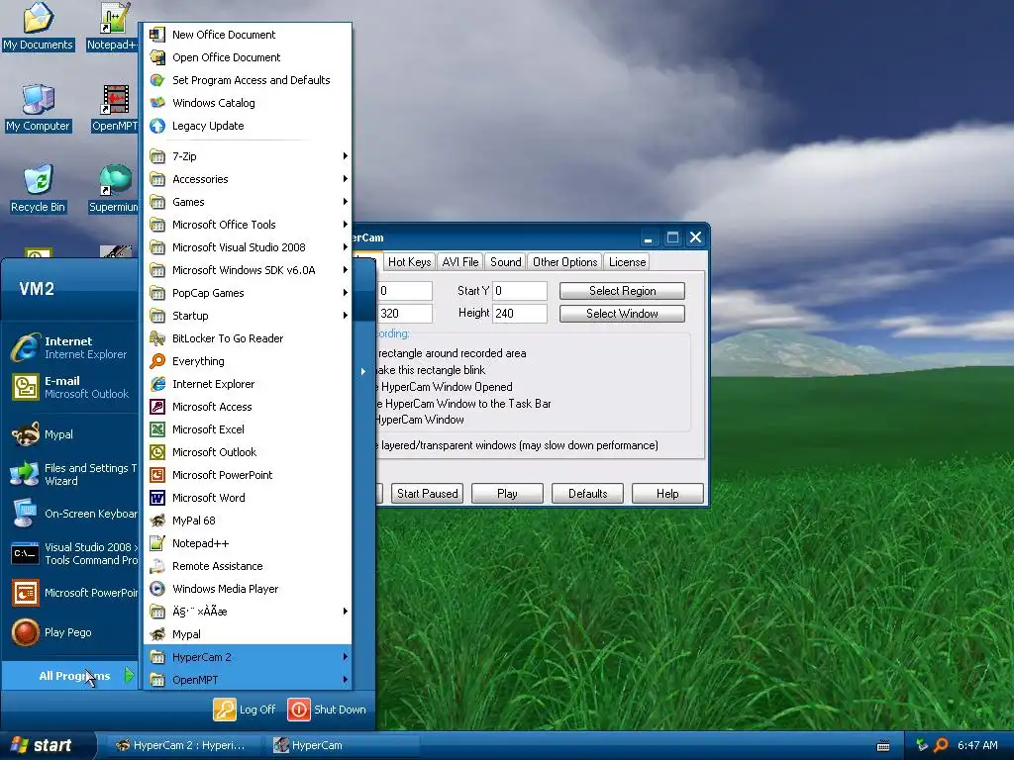Click the Play button in HyperCam
1014x760 pixels.
point(507,493)
